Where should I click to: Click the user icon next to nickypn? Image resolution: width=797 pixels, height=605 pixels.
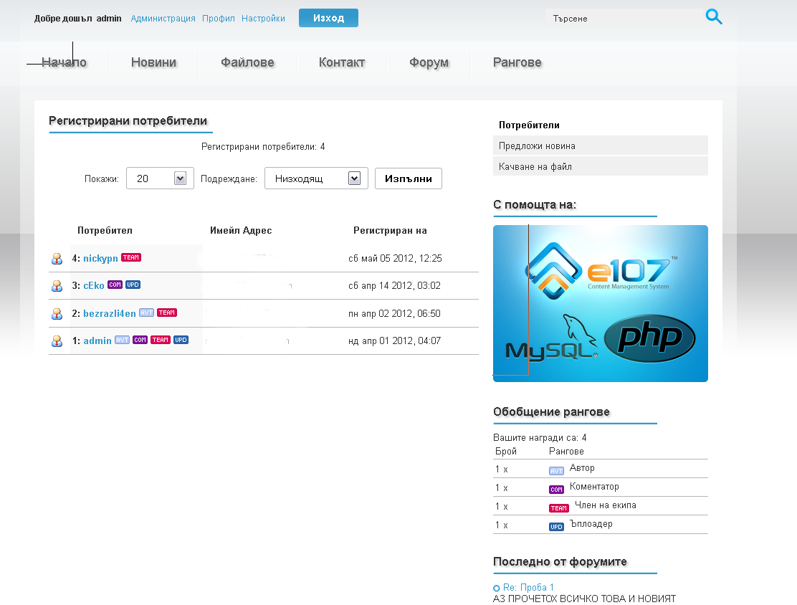click(57, 259)
